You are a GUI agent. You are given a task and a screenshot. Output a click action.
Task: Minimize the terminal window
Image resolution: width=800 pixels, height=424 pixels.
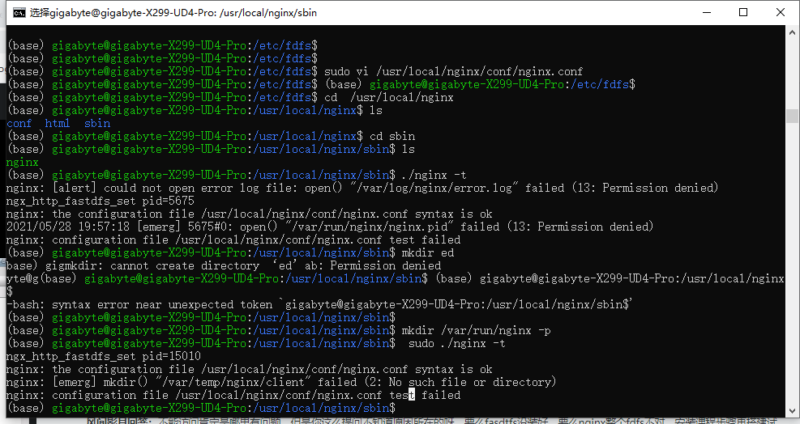(707, 13)
